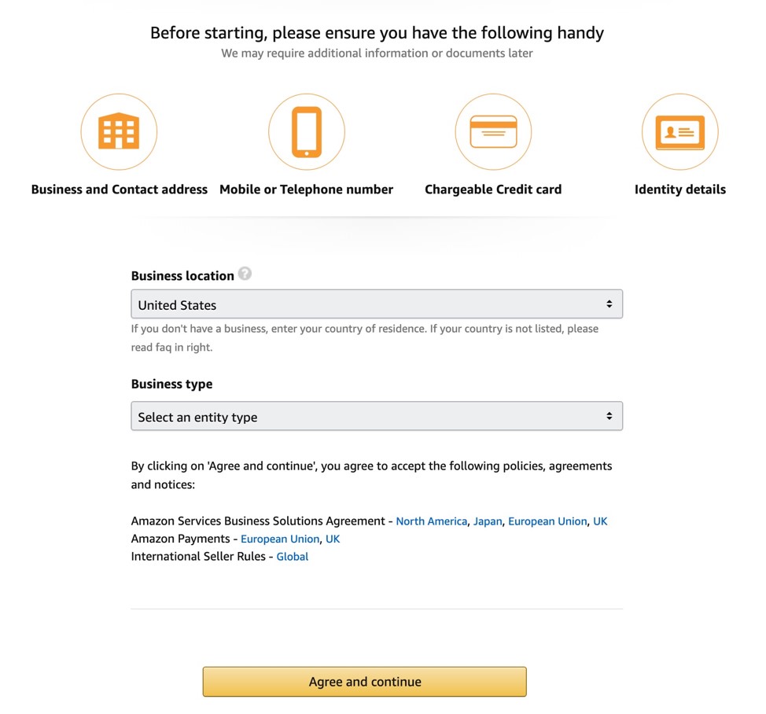The height and width of the screenshot is (714, 766).
Task: Click the arrows on the Business type dropdown
Action: 609,416
